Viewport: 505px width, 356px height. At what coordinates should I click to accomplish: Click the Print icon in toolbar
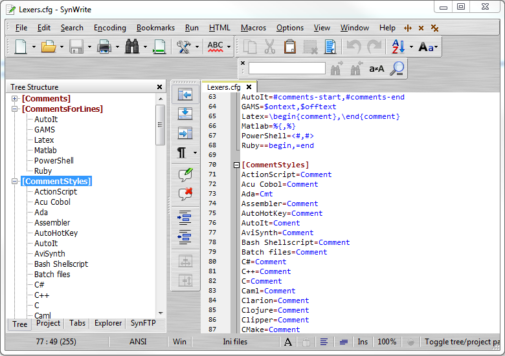coord(104,47)
